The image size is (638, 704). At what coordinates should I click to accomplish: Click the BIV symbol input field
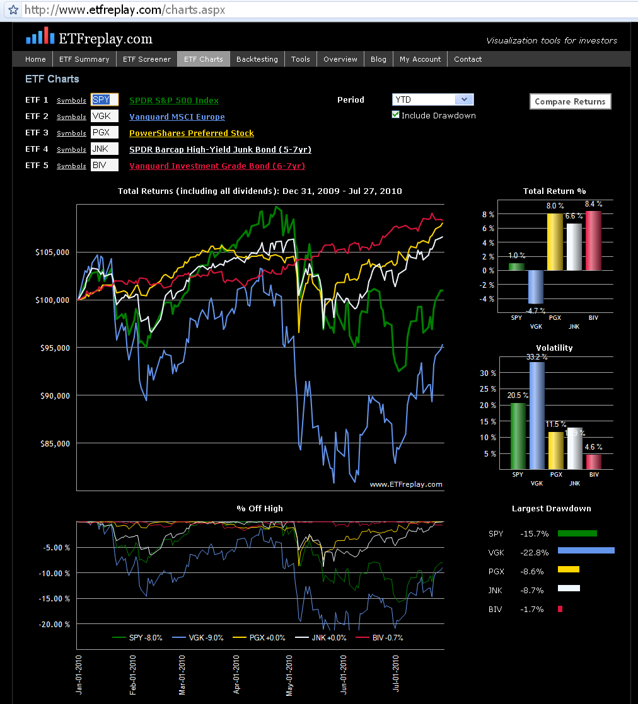coord(105,165)
